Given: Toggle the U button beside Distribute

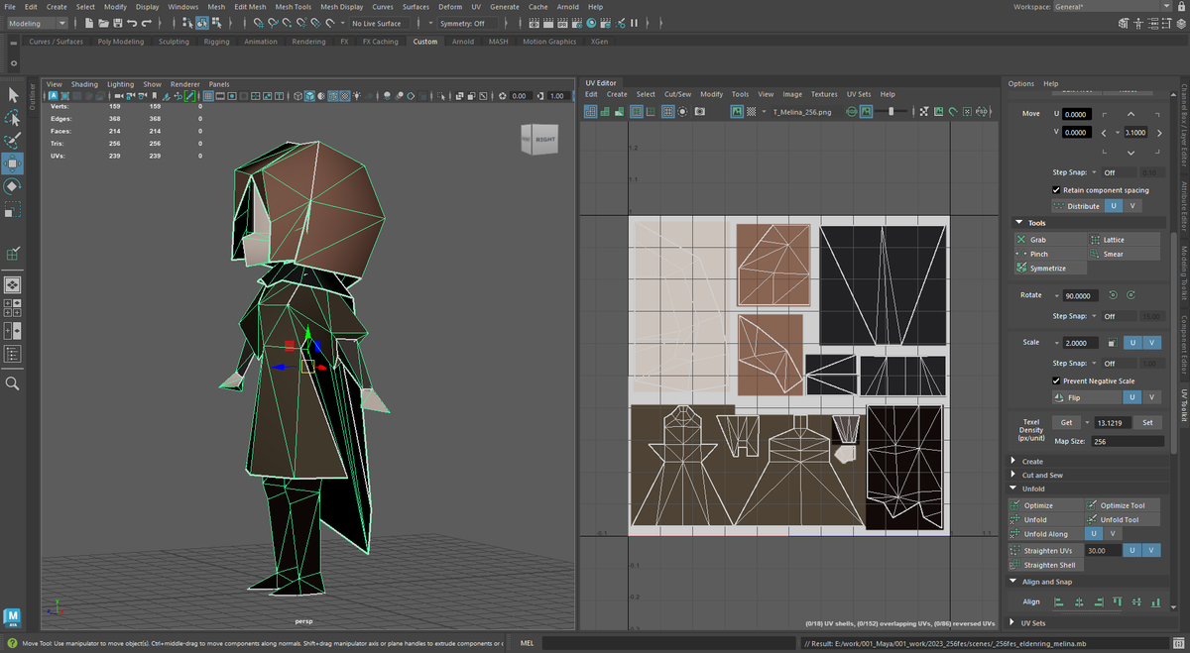Looking at the screenshot, I should coord(1113,206).
